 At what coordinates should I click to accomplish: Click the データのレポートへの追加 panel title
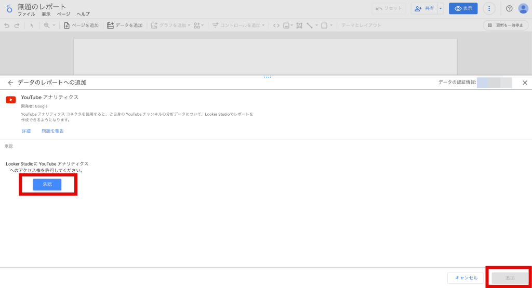52,83
